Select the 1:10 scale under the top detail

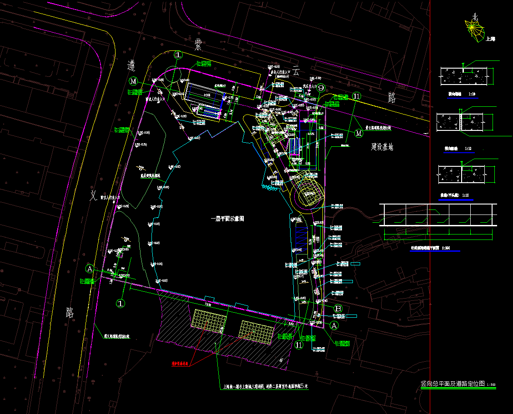coord(472,94)
